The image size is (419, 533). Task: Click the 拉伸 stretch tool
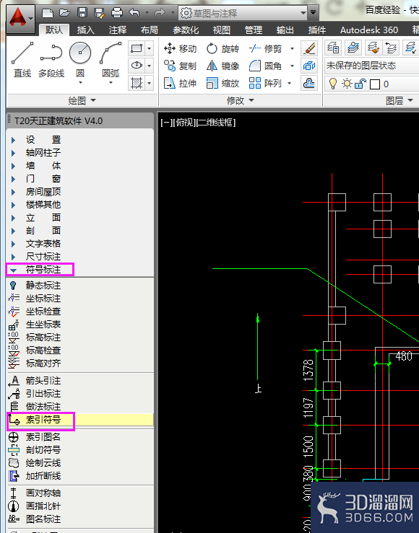pyautogui.click(x=180, y=83)
